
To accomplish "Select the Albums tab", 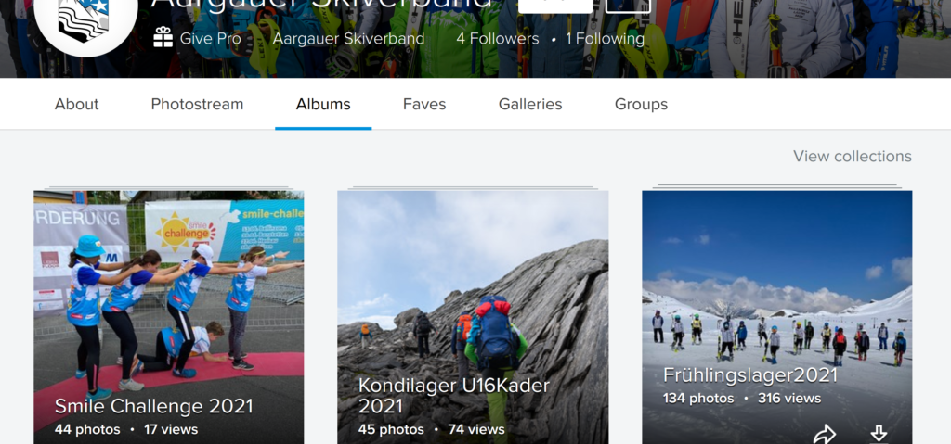I will 323,104.
